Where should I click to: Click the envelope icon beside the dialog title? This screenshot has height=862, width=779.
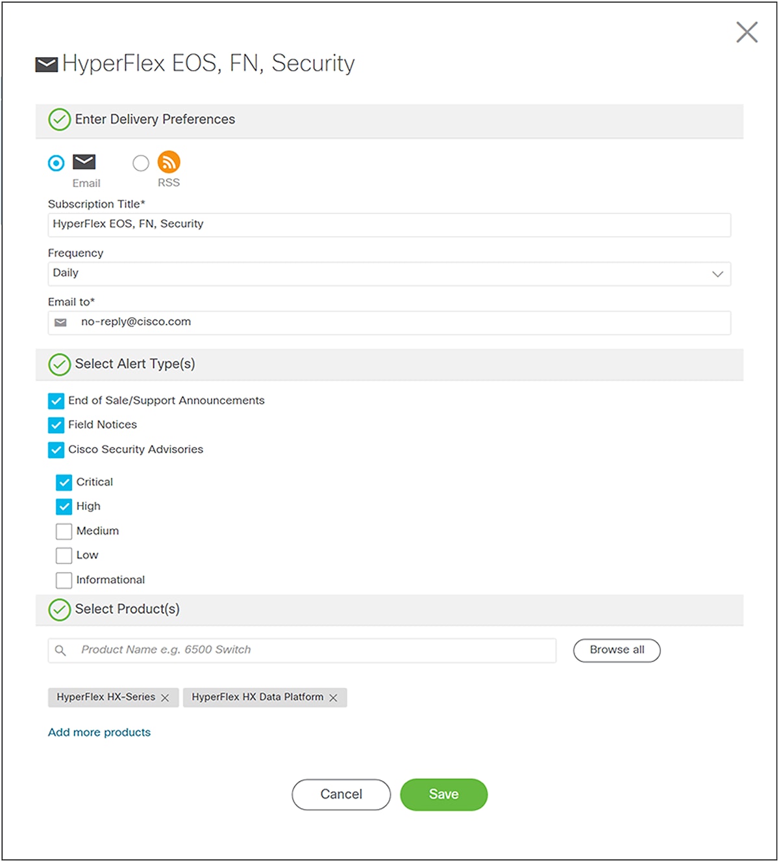pos(46,64)
